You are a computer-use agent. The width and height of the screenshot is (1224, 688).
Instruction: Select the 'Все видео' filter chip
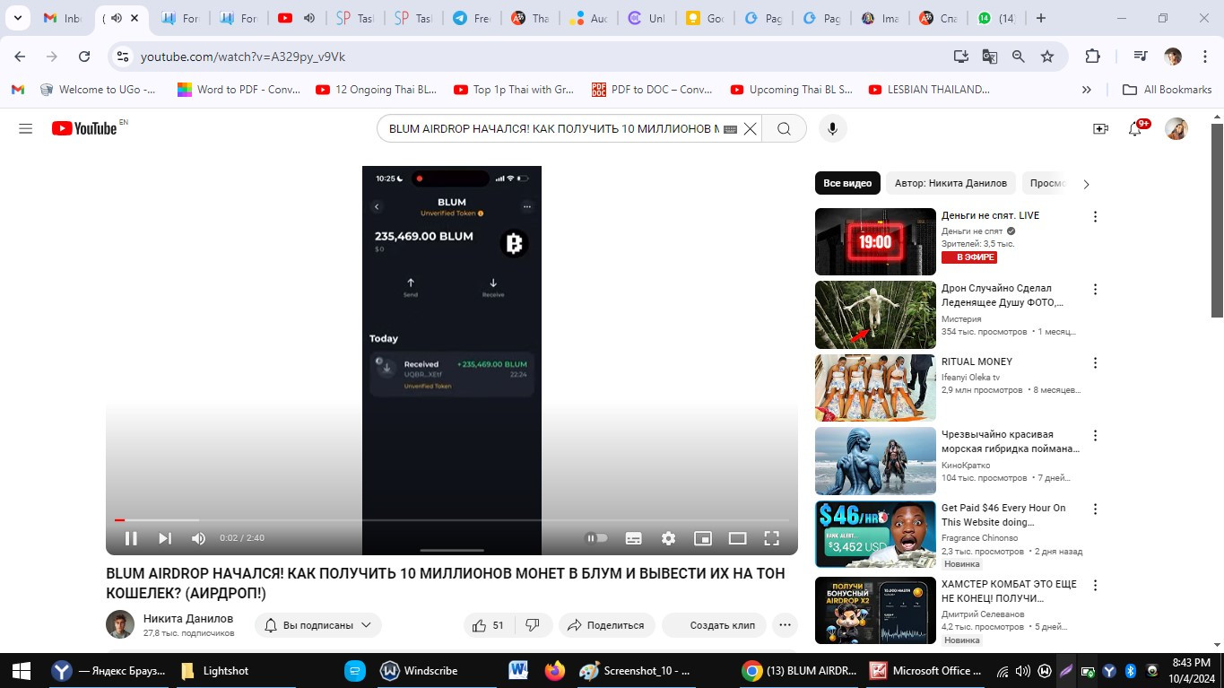coord(847,183)
